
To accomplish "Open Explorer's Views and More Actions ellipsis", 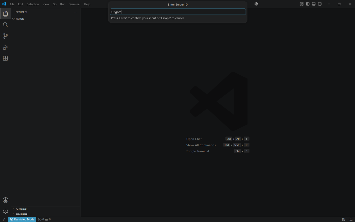I will (x=75, y=12).
